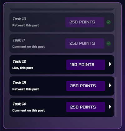Open Task 13 using its arrow icon

[x=110, y=85]
